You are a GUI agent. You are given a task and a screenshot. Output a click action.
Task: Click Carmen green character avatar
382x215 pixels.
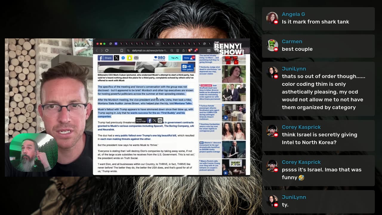point(272,45)
